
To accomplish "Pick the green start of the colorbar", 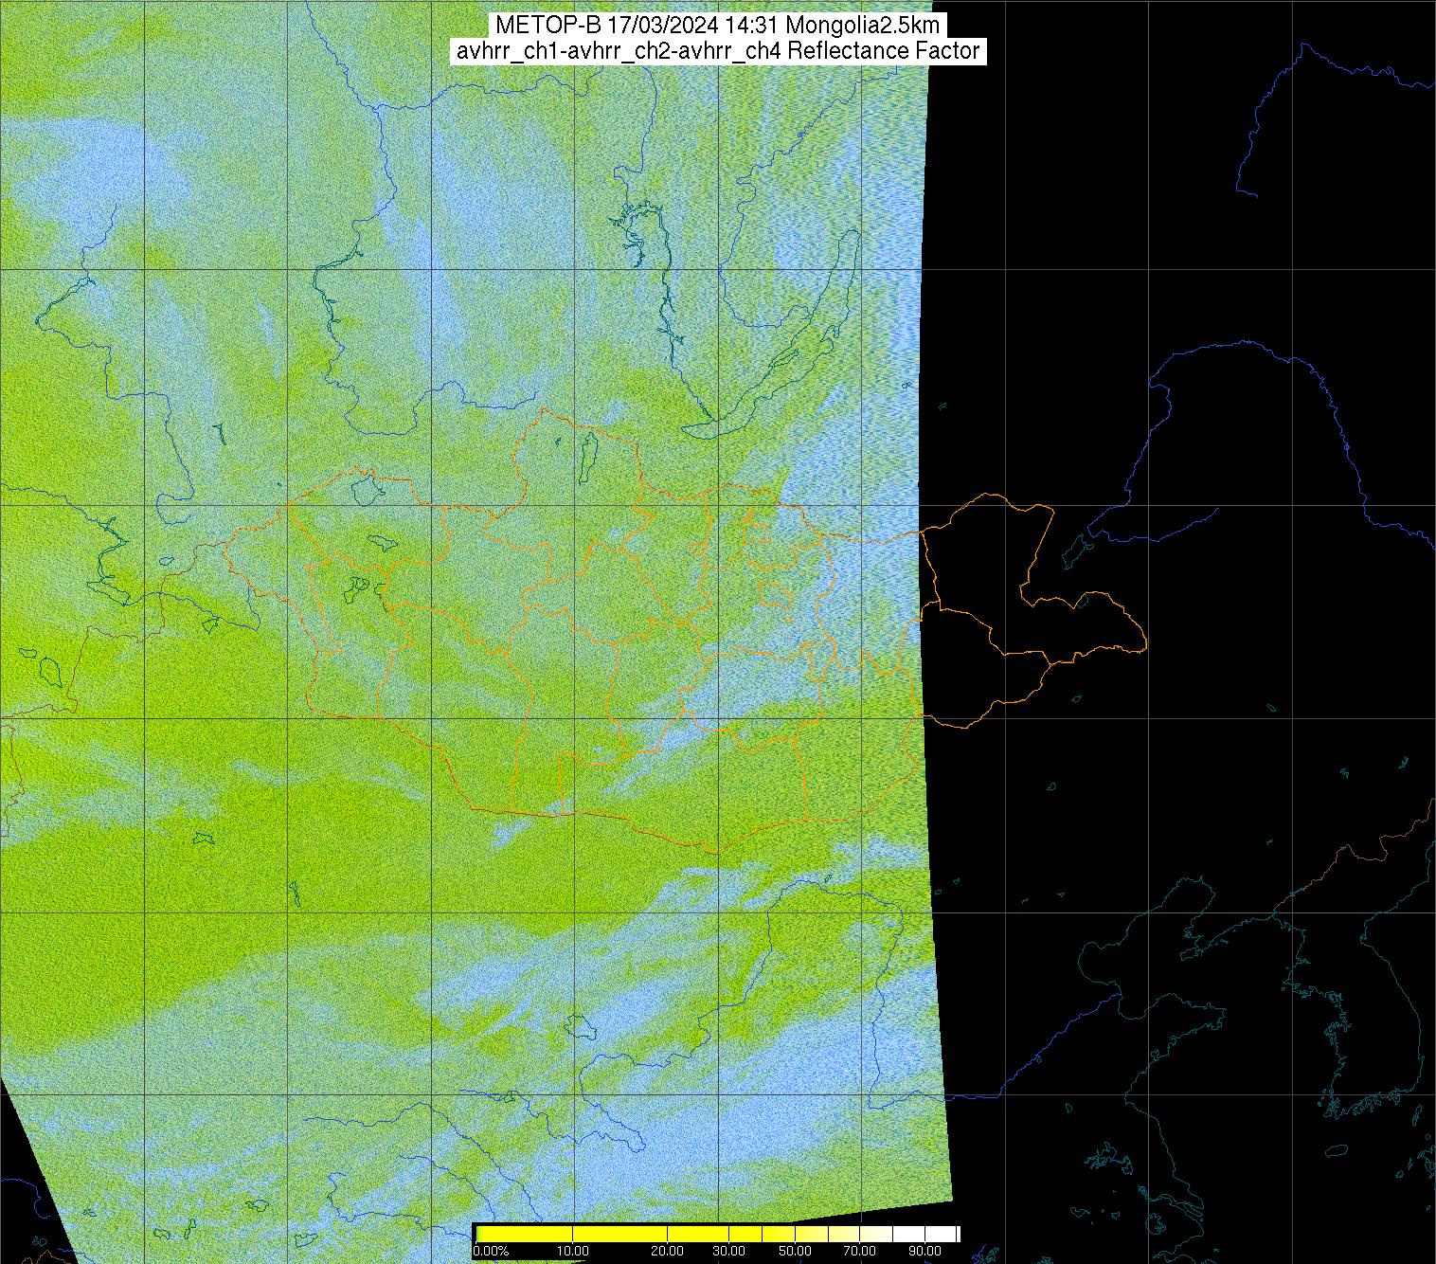I will pos(479,1234).
